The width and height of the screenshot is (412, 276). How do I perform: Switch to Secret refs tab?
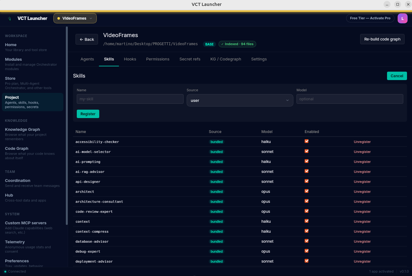click(190, 59)
